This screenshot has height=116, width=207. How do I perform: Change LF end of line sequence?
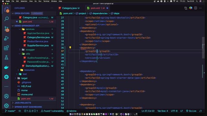181,111
